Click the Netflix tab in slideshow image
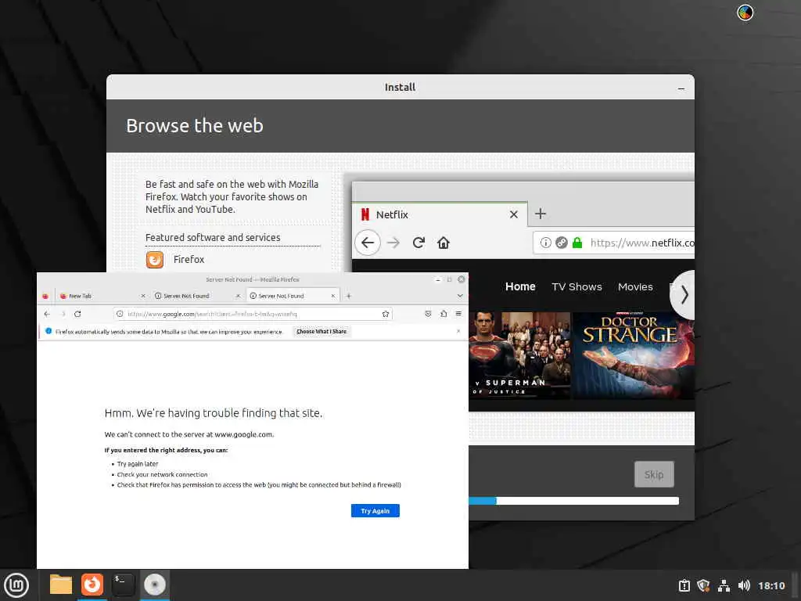801x601 pixels. click(440, 214)
